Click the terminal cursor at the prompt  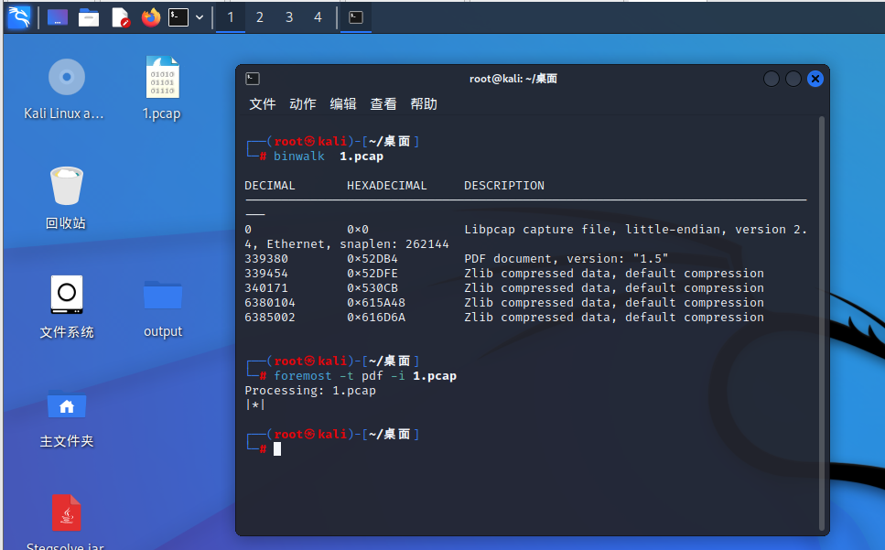277,449
